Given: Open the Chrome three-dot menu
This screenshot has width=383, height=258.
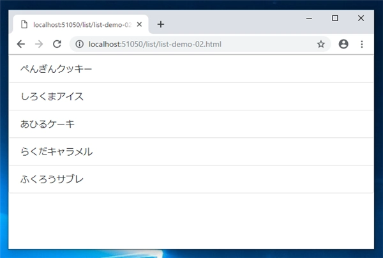Looking at the screenshot, I should click(x=362, y=44).
